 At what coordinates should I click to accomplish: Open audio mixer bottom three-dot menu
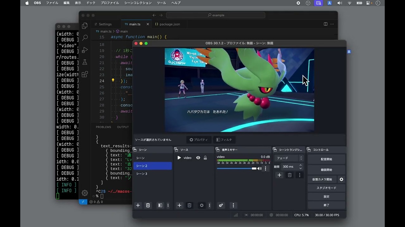point(233,205)
